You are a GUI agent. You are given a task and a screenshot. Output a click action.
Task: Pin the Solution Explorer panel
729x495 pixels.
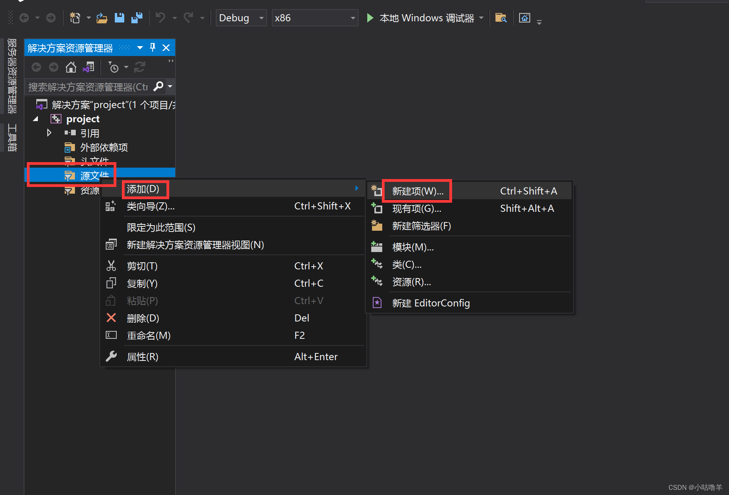(x=152, y=47)
